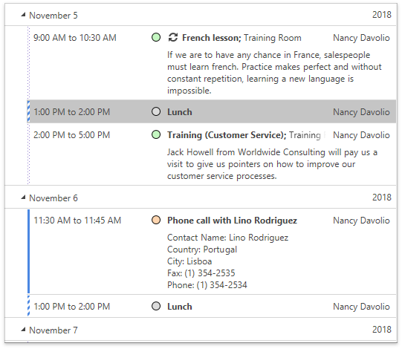Viewport: 402px width, 349px height.
Task: Click the solid blue status bar beside Phone call
Action: pos(28,252)
